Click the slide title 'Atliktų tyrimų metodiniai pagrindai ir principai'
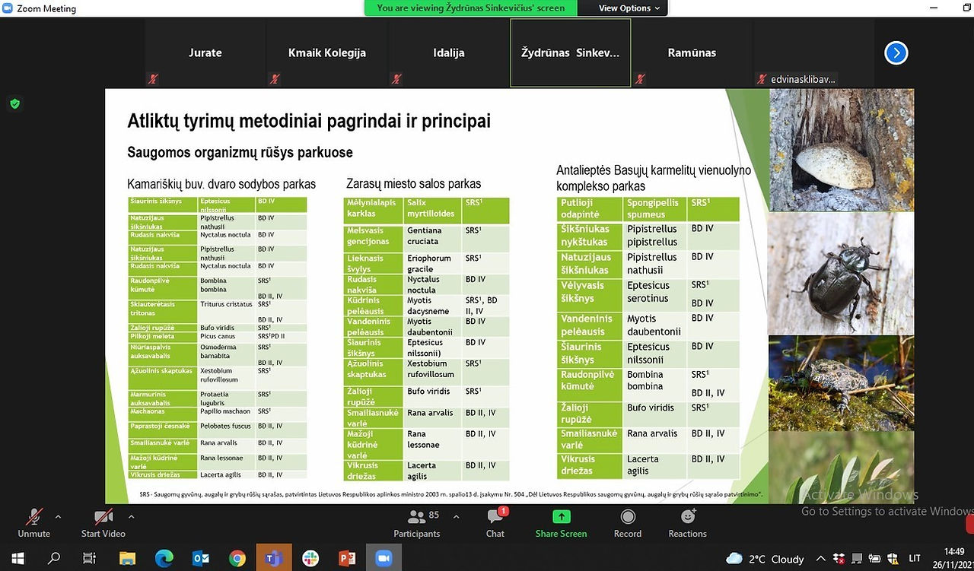The image size is (974, 571). click(x=309, y=121)
